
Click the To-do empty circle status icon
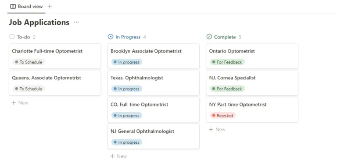[12, 37]
